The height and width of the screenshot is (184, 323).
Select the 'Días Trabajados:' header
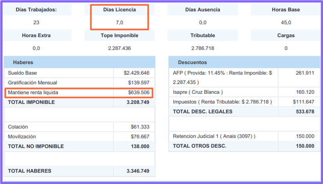coord(36,10)
